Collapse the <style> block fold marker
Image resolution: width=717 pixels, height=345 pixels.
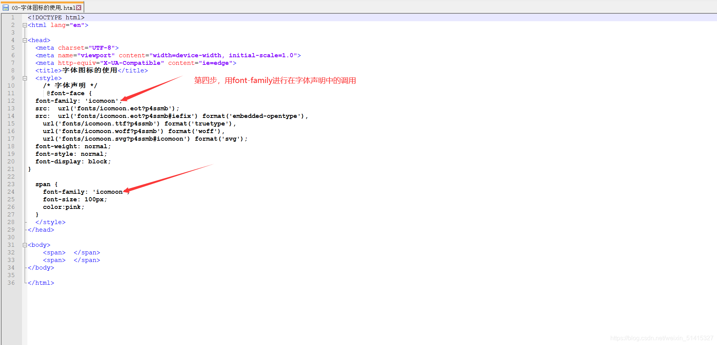(25, 78)
